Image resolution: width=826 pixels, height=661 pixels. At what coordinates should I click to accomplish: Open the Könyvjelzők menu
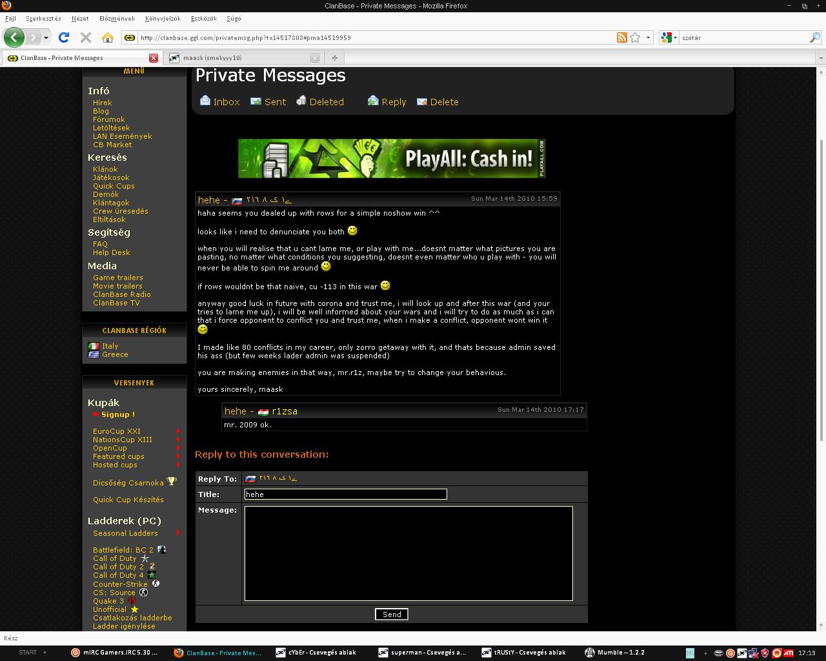tap(163, 19)
